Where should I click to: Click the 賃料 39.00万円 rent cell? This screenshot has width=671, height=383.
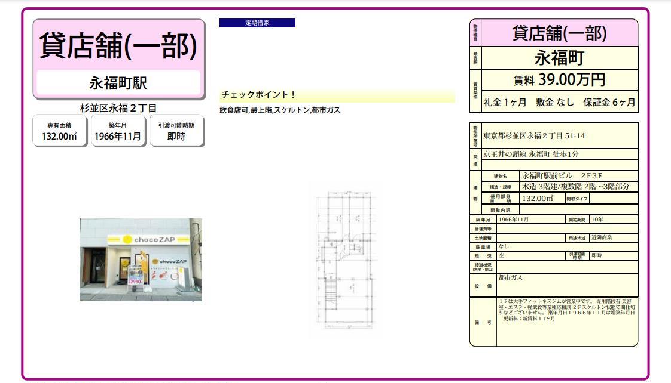tap(559, 80)
